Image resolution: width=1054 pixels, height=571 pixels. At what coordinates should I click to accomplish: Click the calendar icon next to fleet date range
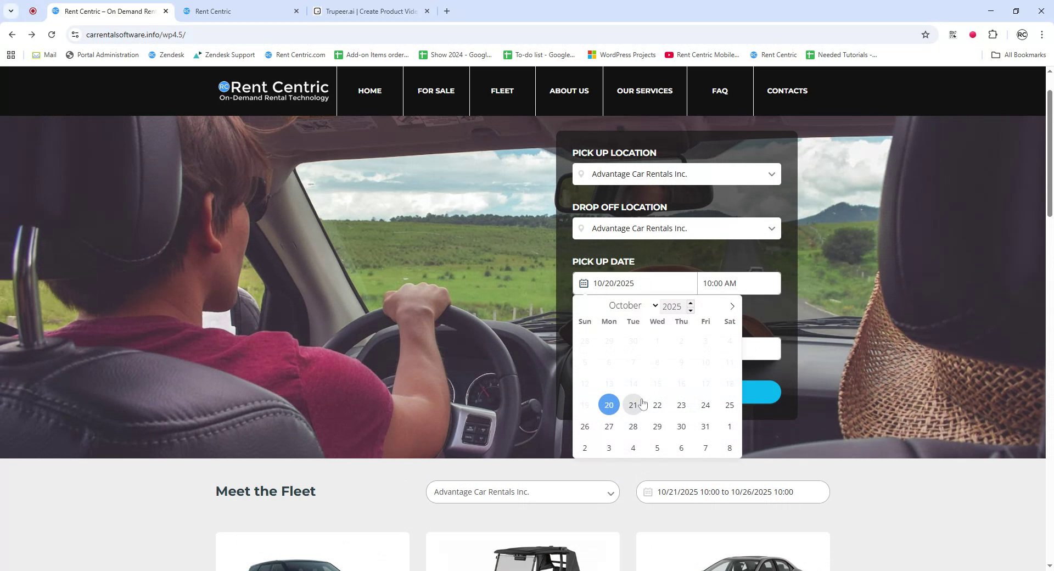pos(647,492)
